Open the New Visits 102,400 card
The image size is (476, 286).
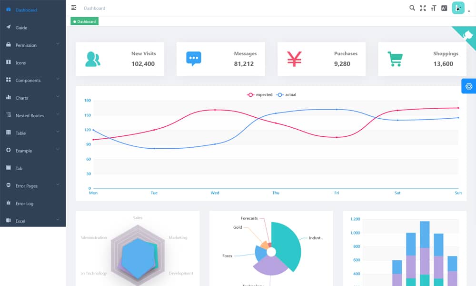(x=120, y=59)
